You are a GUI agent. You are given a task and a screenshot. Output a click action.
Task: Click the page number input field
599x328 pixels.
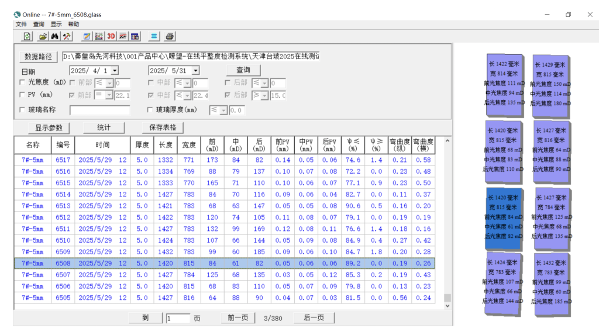178,319
